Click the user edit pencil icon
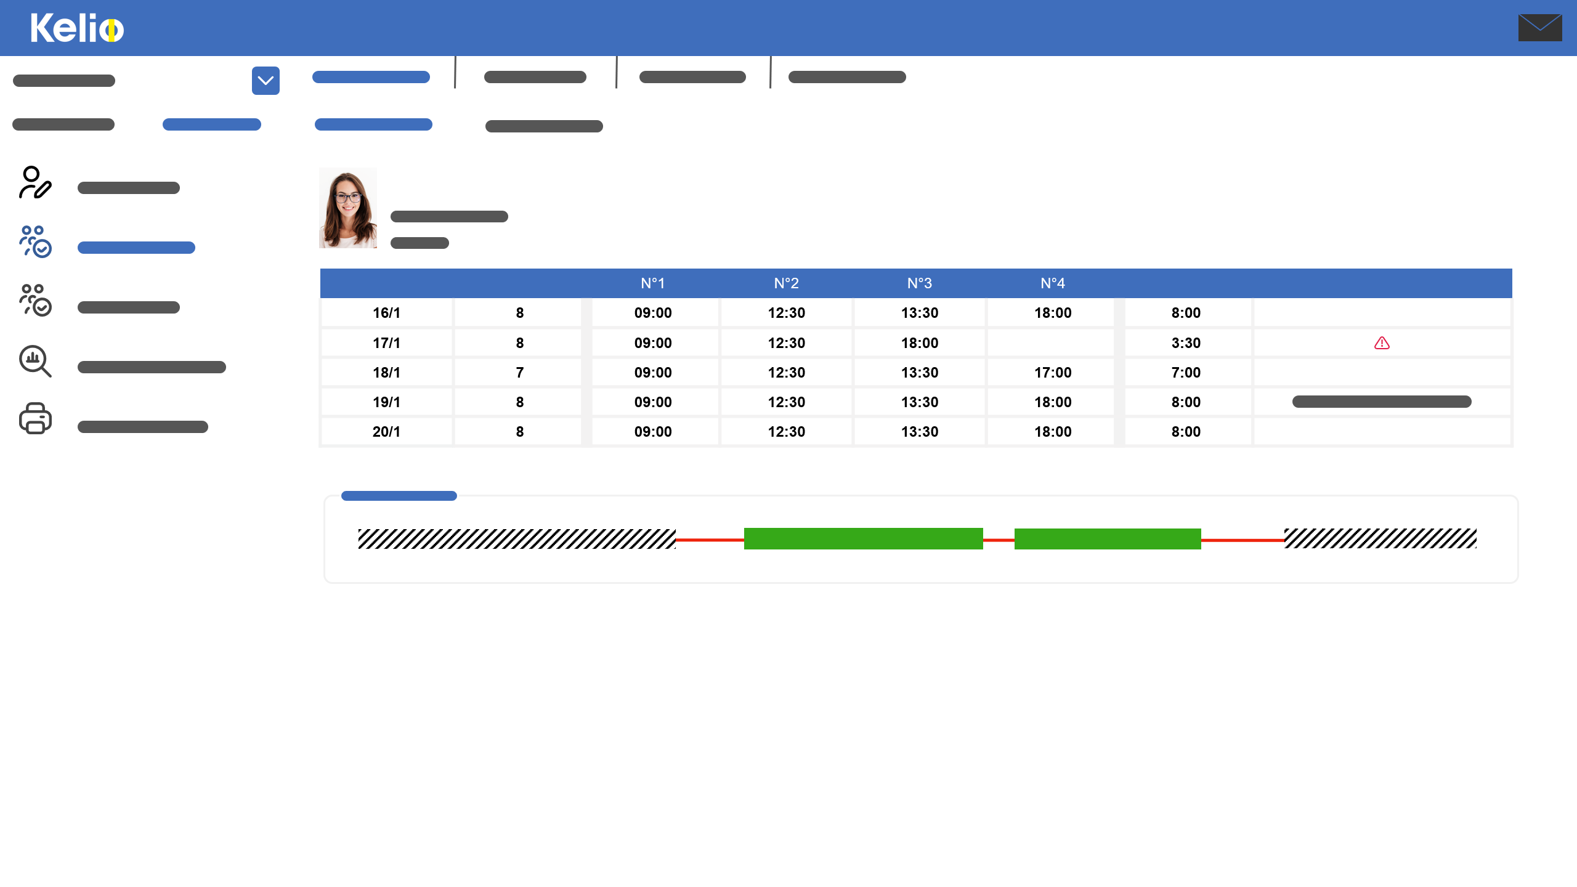Viewport: 1577px width, 887px height. pyautogui.click(x=35, y=182)
